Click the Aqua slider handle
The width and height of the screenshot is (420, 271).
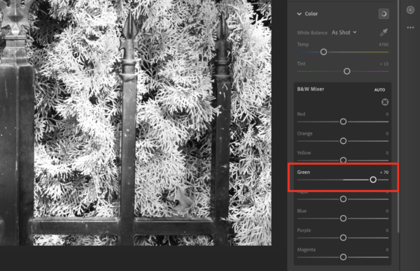coord(343,199)
